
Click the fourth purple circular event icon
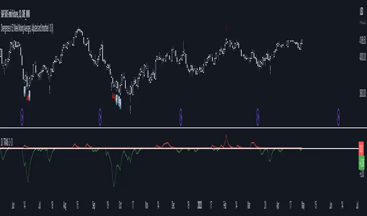pos(258,117)
